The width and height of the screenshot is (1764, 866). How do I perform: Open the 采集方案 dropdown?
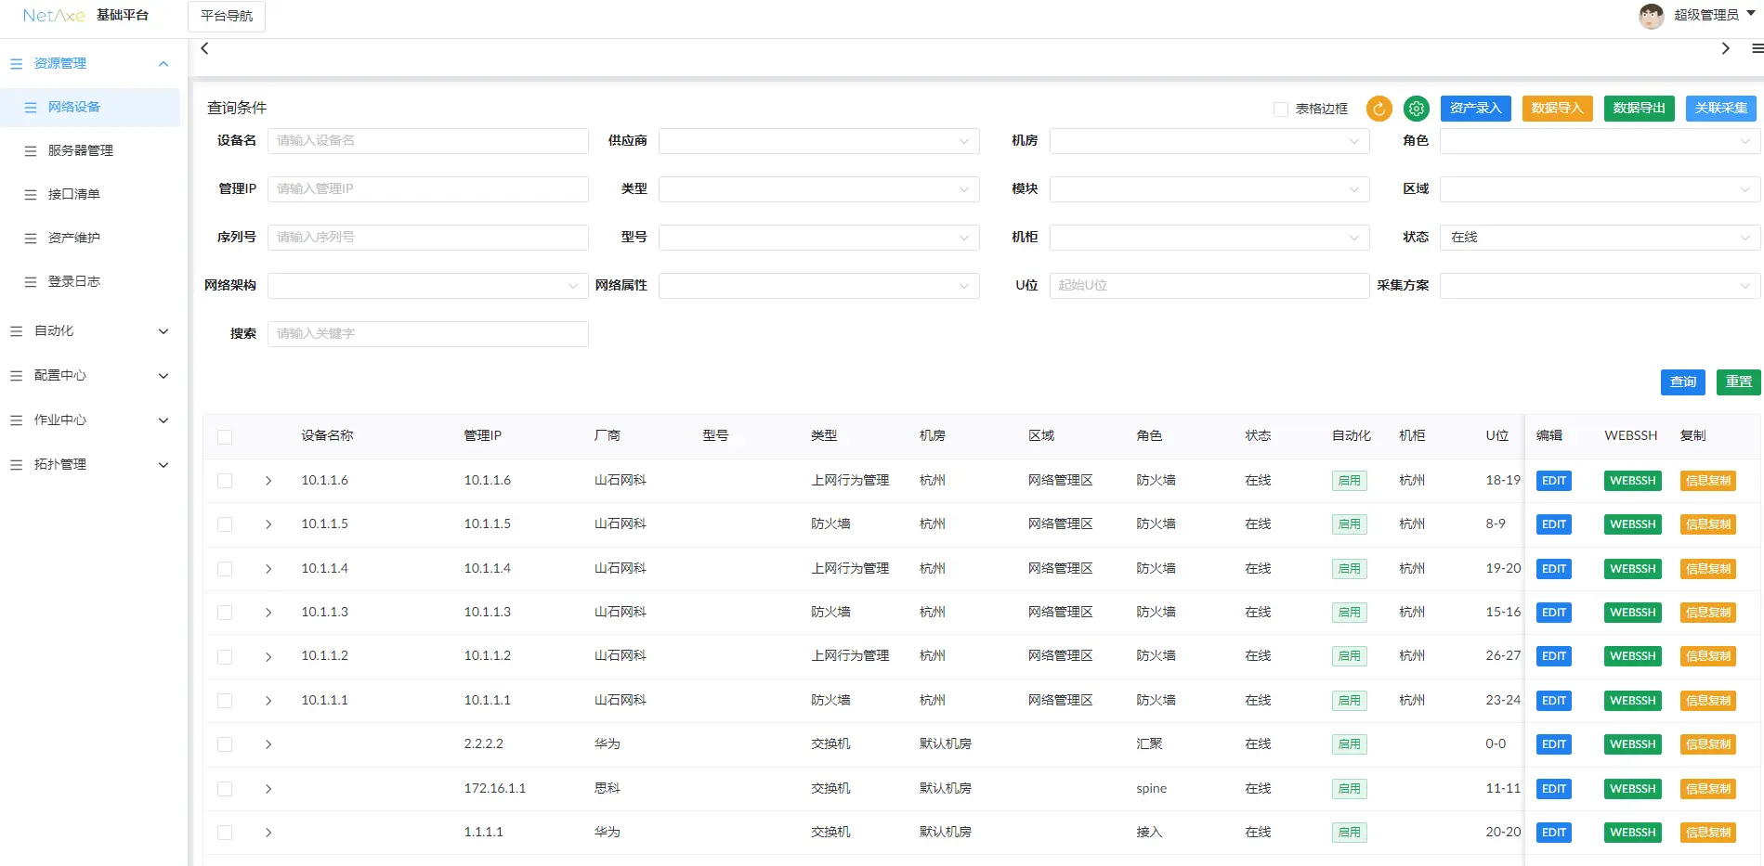coord(1600,286)
